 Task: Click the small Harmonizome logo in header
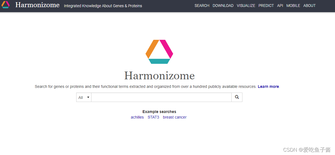(x=6, y=5)
